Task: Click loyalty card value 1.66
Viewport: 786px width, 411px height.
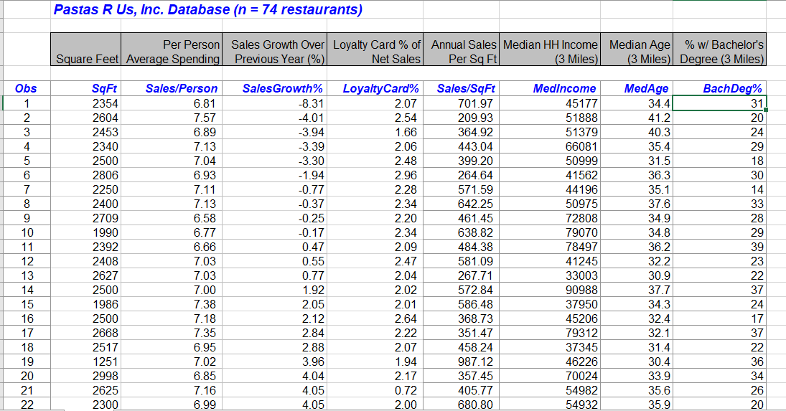Action: (x=375, y=132)
